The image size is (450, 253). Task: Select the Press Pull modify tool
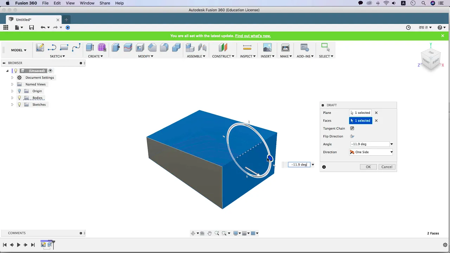point(116,47)
